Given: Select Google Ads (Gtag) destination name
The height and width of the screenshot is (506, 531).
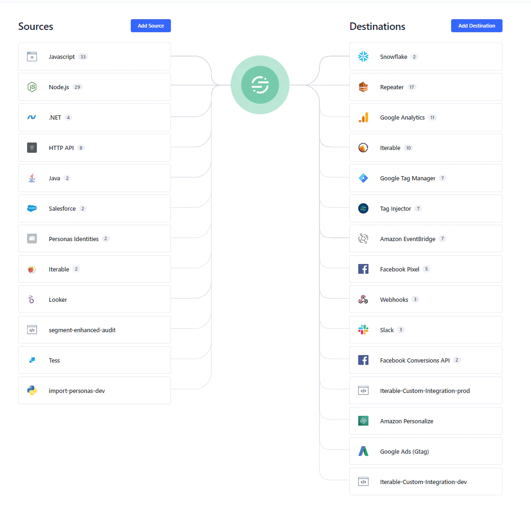Looking at the screenshot, I should [404, 451].
